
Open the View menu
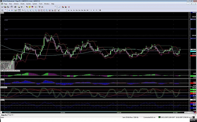coord(10,4)
